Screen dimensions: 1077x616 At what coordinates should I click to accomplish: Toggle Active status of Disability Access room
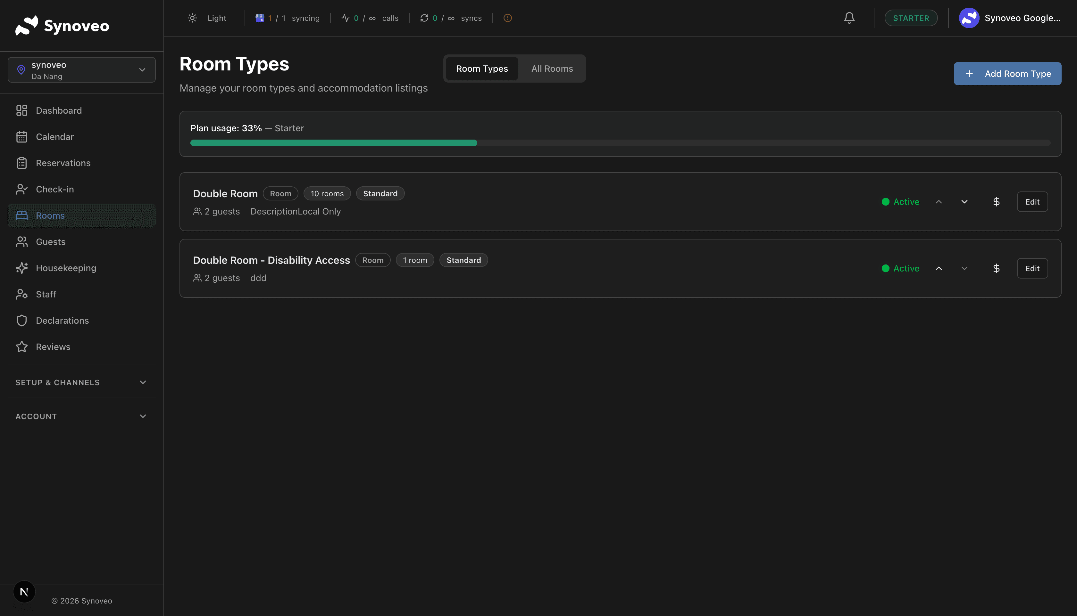click(x=900, y=268)
